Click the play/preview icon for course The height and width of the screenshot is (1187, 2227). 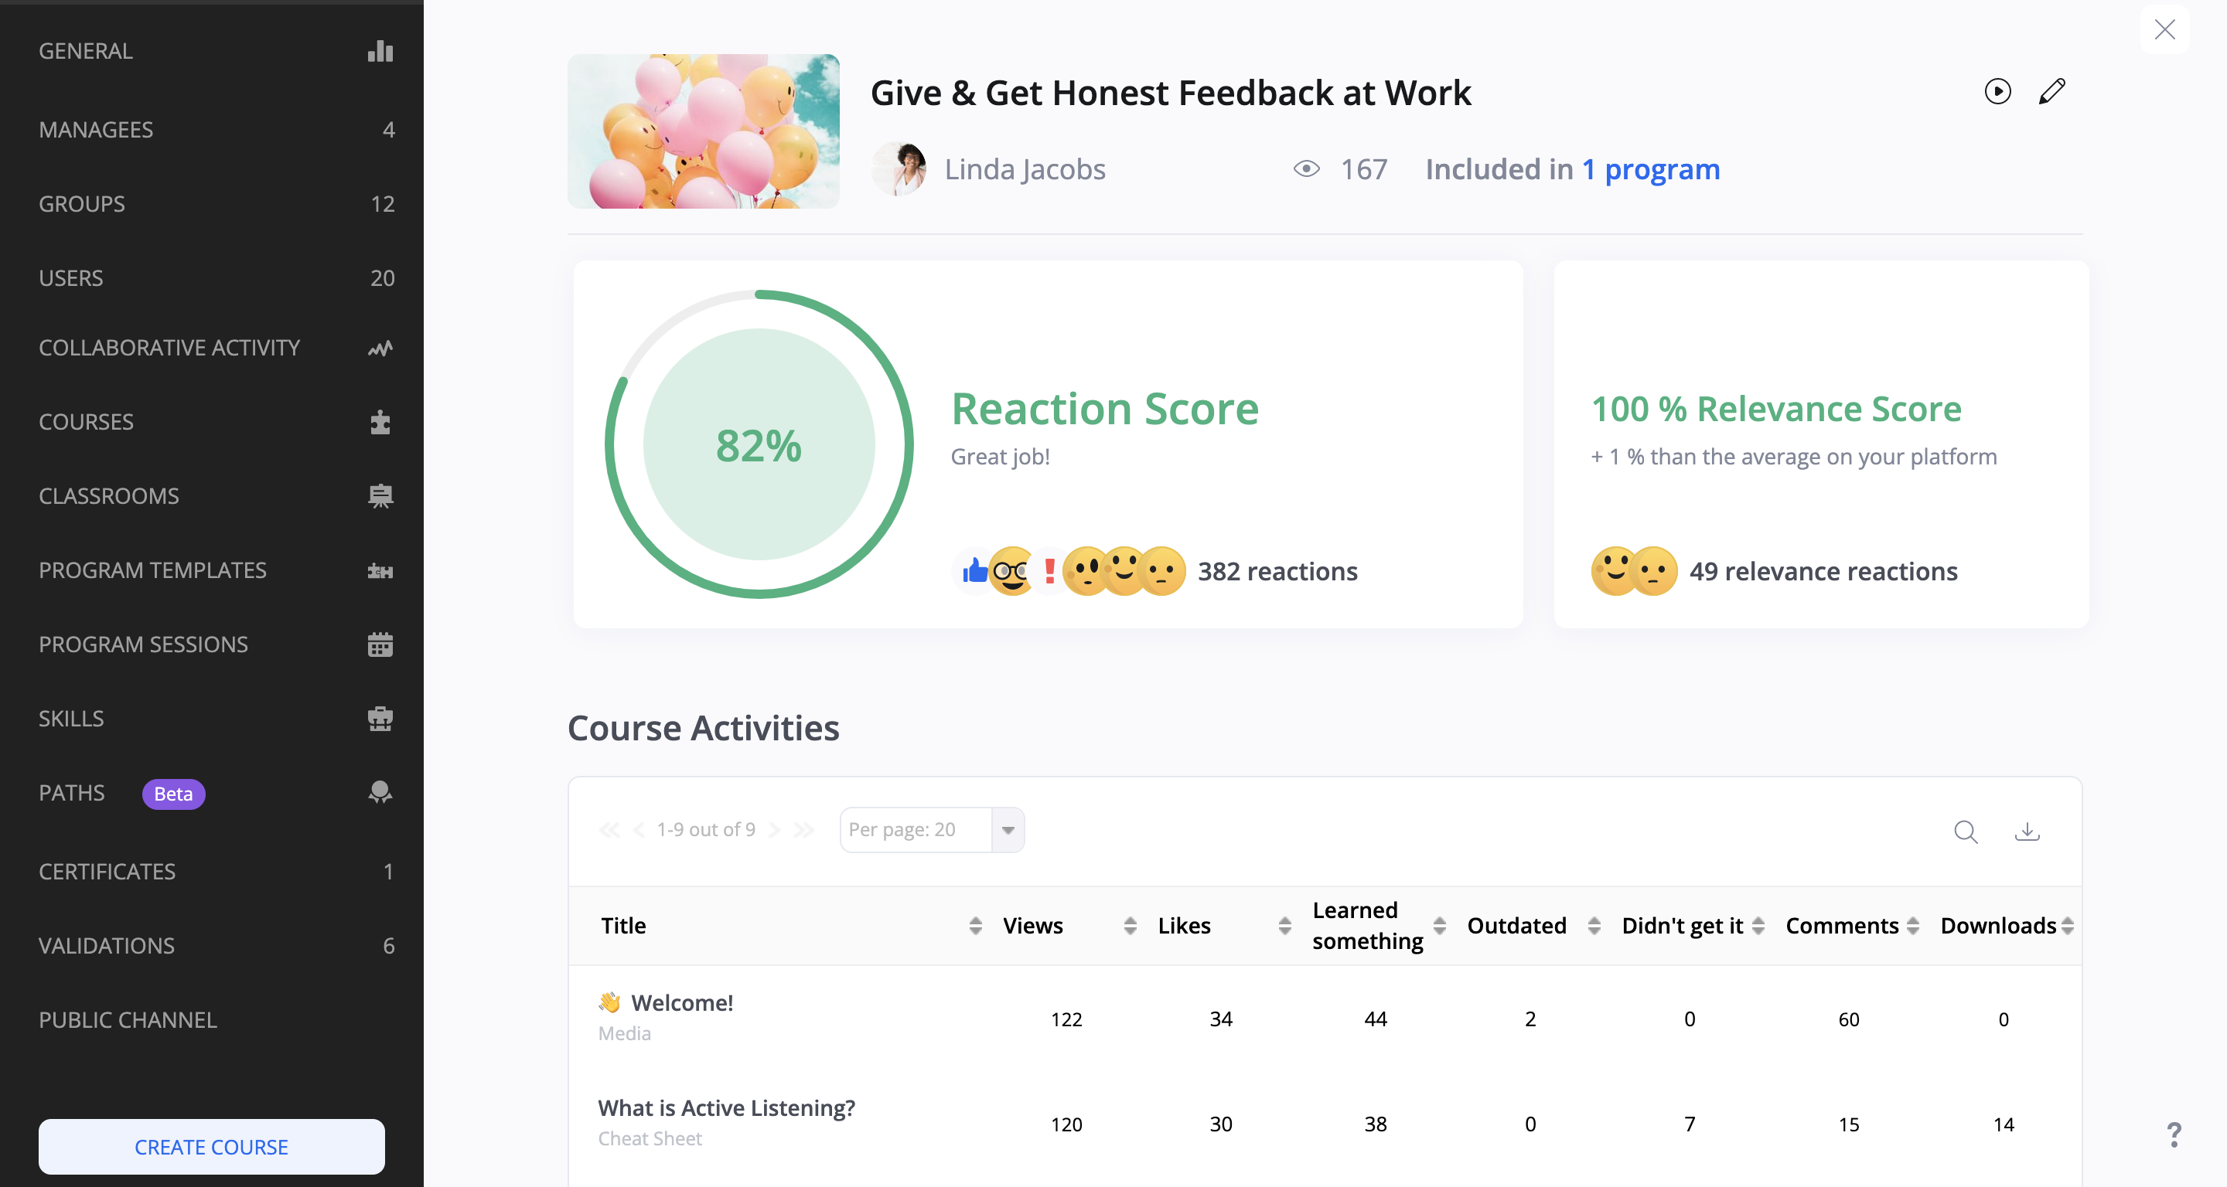pyautogui.click(x=1996, y=91)
